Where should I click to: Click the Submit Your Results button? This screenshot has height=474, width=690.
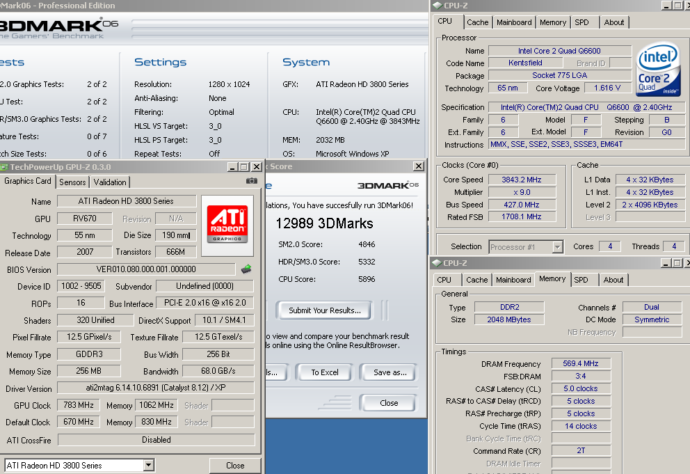click(324, 310)
